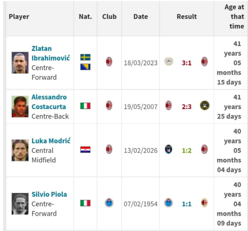Click Luka Modrić's portrait photo
Screen dimensions: 248x231
tap(20, 150)
